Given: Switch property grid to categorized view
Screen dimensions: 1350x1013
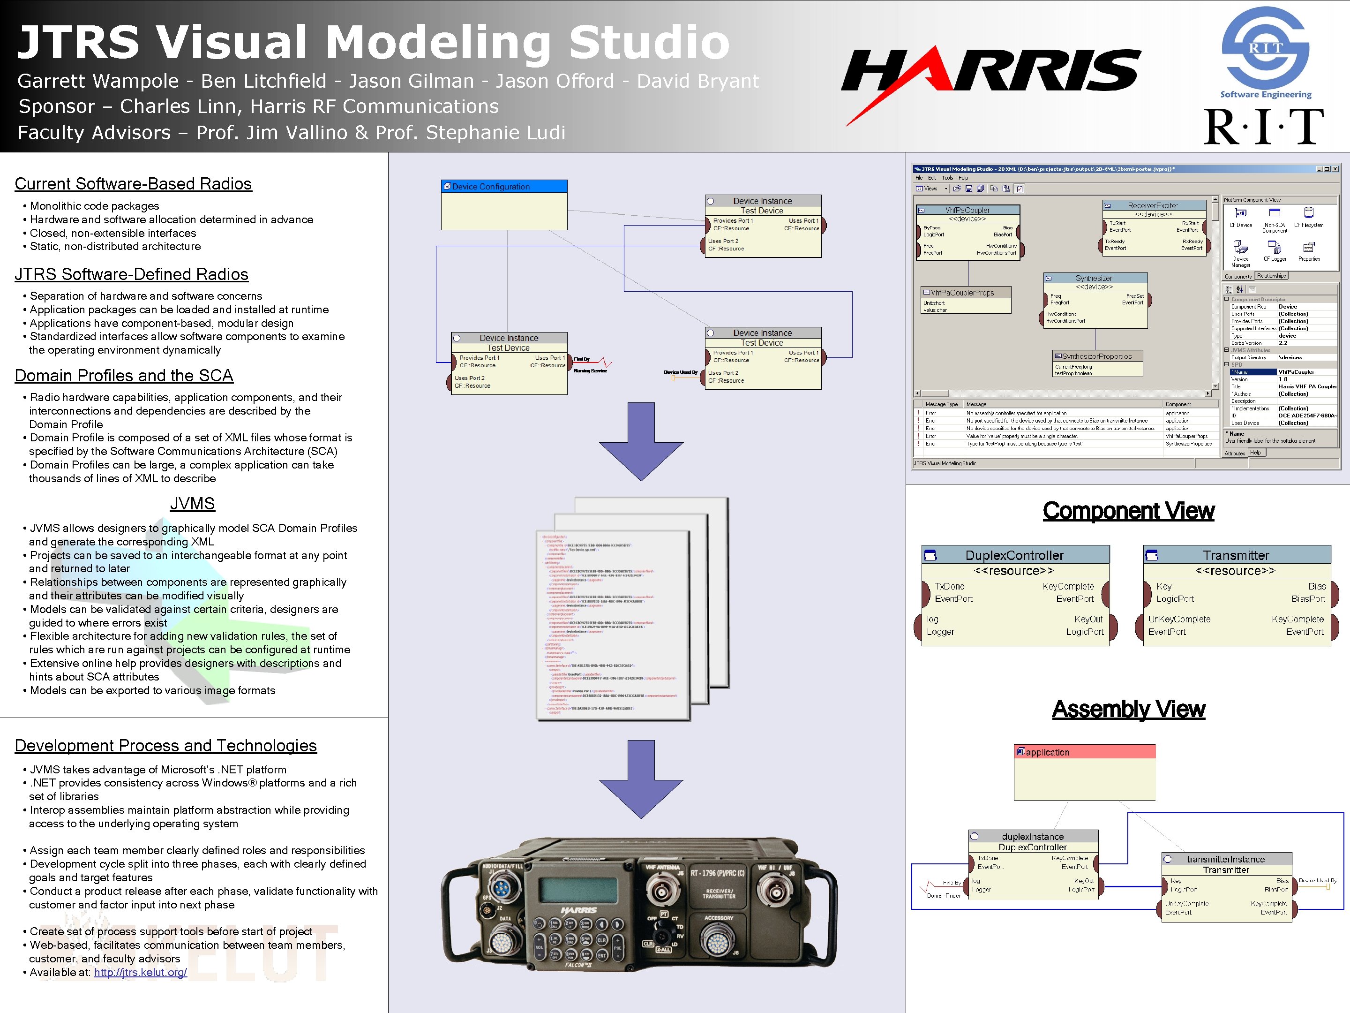Looking at the screenshot, I should (1229, 289).
